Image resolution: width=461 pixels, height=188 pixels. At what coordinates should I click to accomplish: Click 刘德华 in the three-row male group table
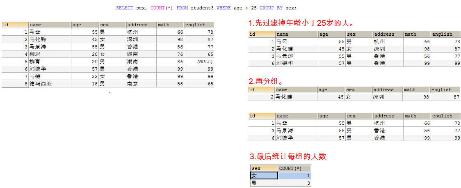[297, 138]
